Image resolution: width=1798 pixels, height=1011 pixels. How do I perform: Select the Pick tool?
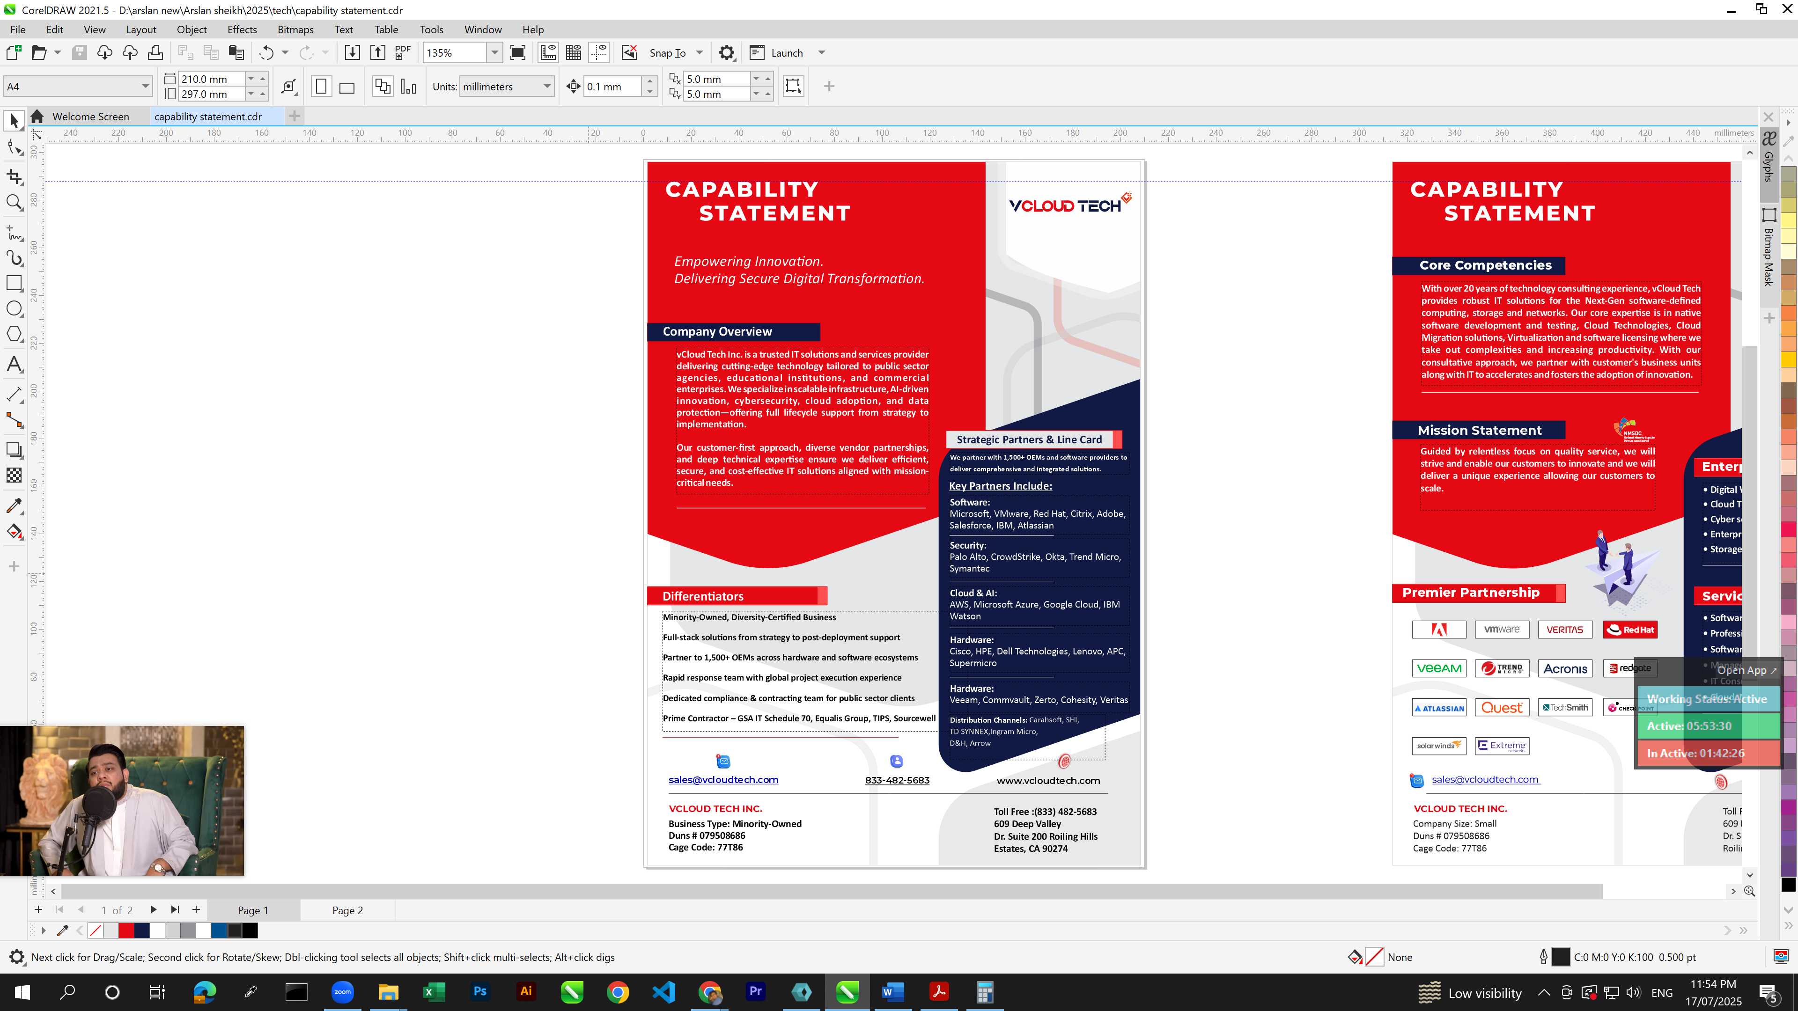tap(14, 121)
